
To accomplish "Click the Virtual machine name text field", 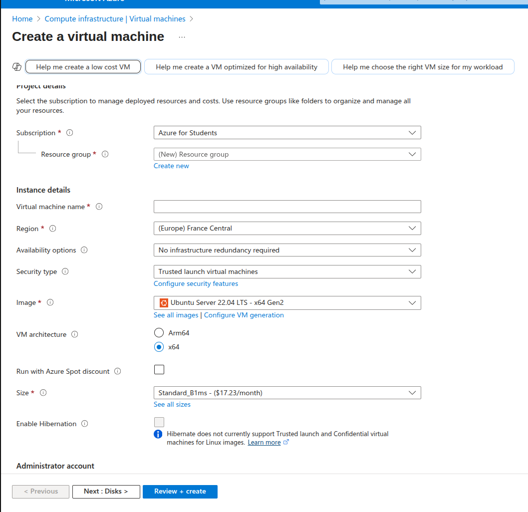I will pos(287,207).
